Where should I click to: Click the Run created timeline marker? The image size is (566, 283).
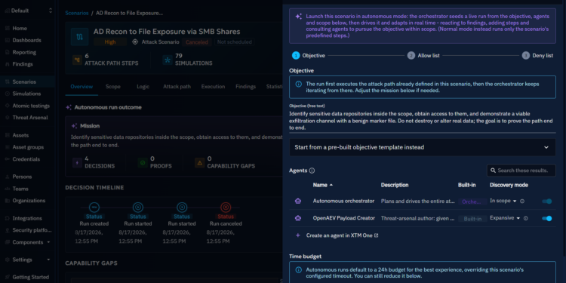pos(94,208)
